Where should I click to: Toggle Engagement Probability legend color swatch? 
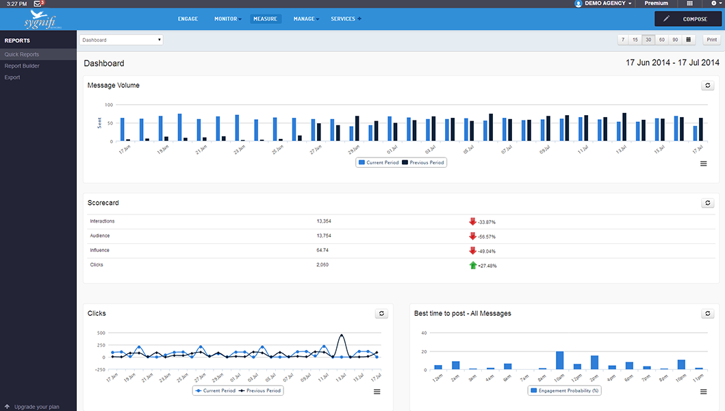[x=533, y=390]
